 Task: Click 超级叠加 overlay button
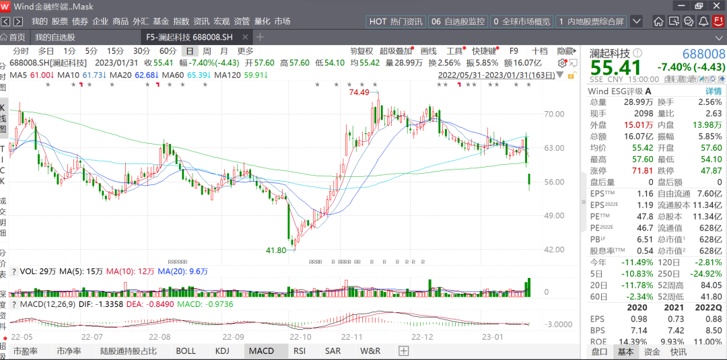(x=396, y=51)
